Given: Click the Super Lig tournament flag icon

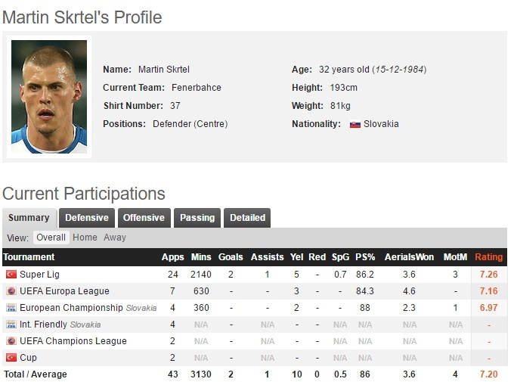Looking at the screenshot, I should point(11,274).
